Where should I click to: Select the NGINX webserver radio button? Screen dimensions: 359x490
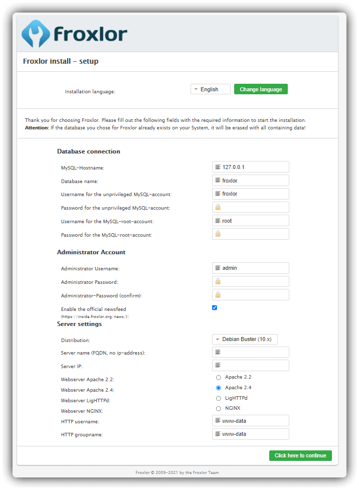[218, 409]
